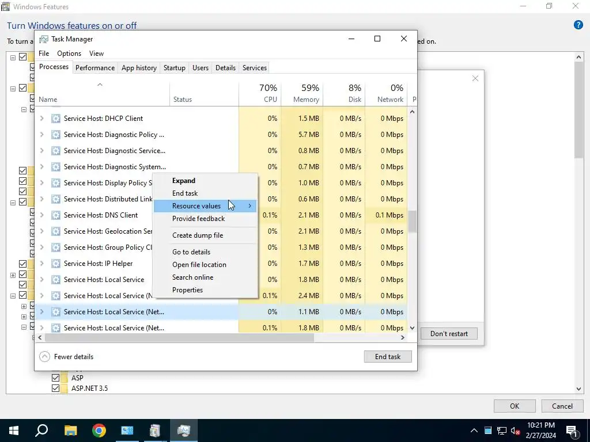Click the Fewer details circle arrow icon

point(44,356)
